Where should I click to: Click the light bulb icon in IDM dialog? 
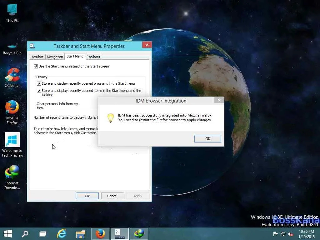(x=111, y=118)
